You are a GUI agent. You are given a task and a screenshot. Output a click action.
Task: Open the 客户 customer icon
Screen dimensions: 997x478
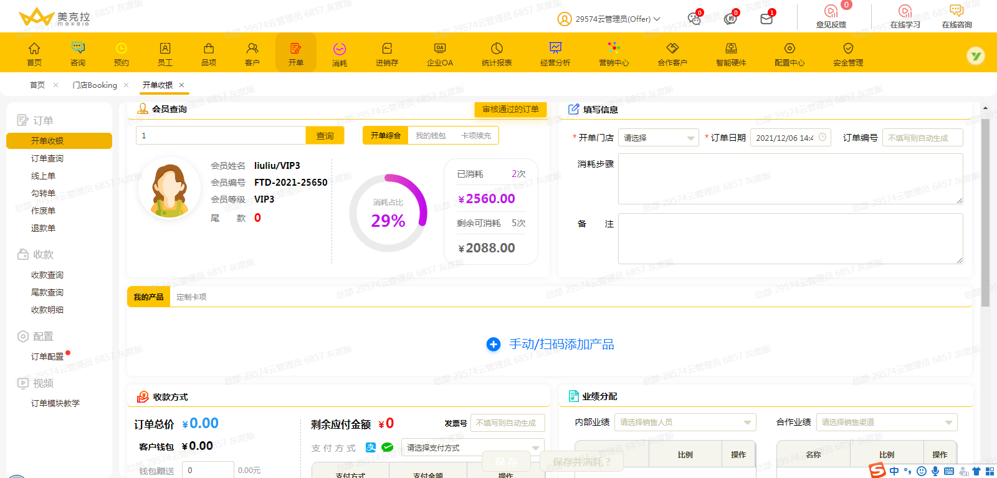tap(252, 49)
